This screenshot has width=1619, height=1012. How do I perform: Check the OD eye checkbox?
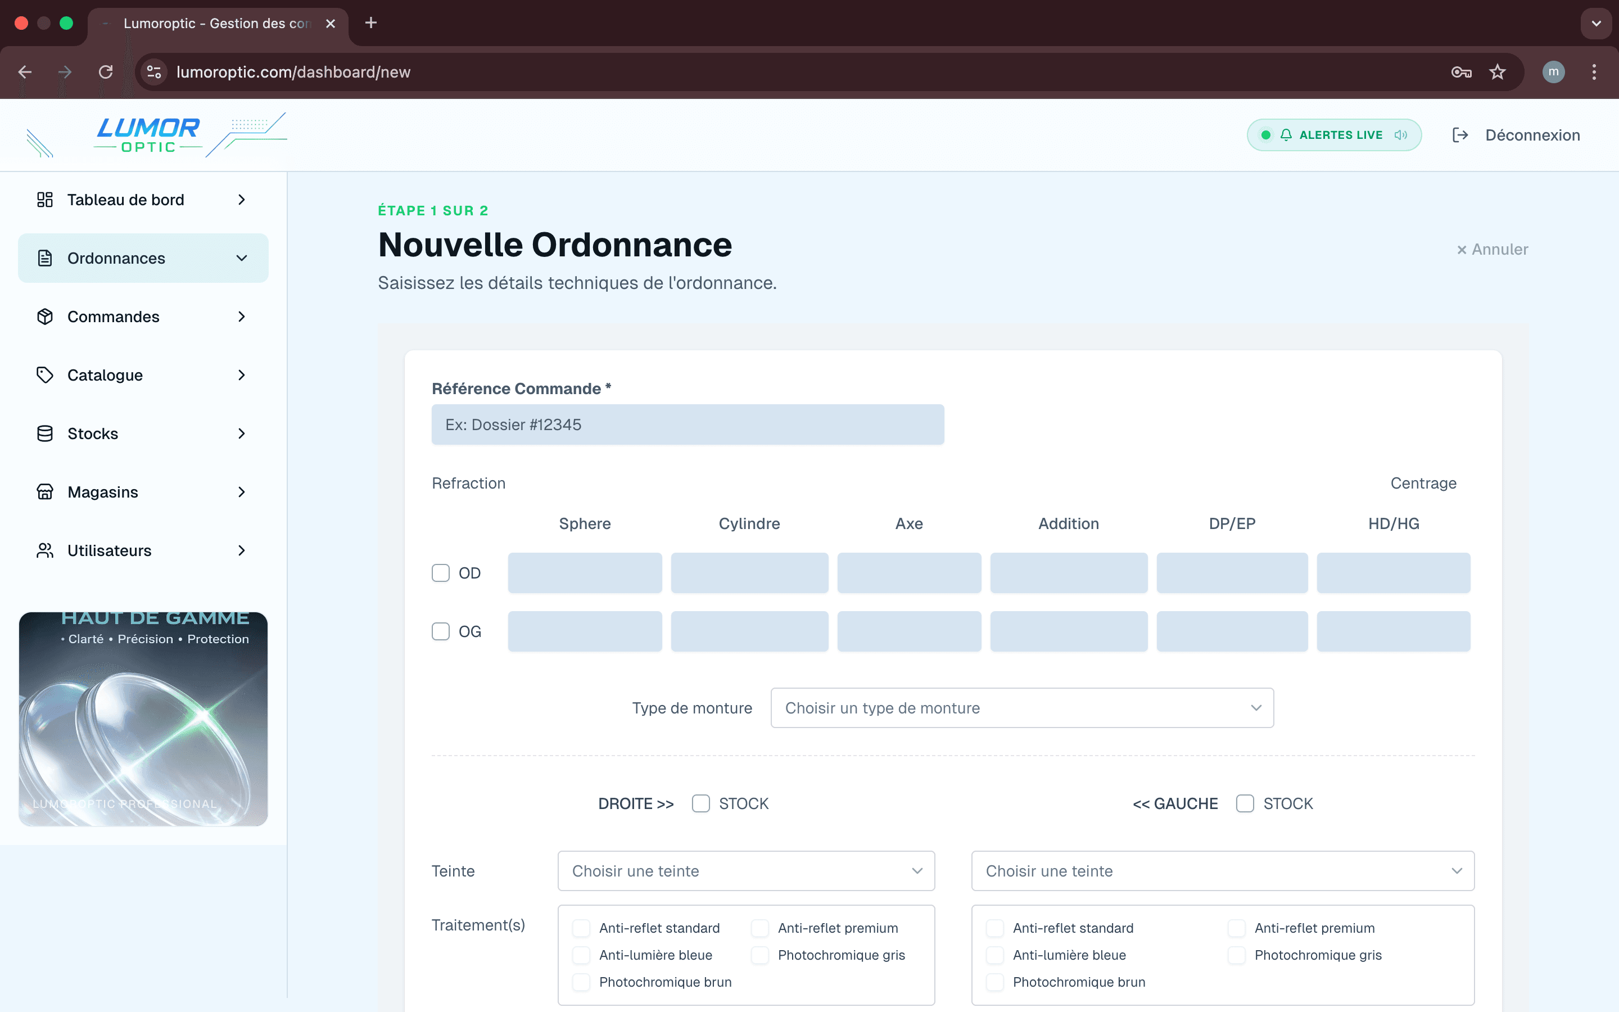pyautogui.click(x=440, y=573)
